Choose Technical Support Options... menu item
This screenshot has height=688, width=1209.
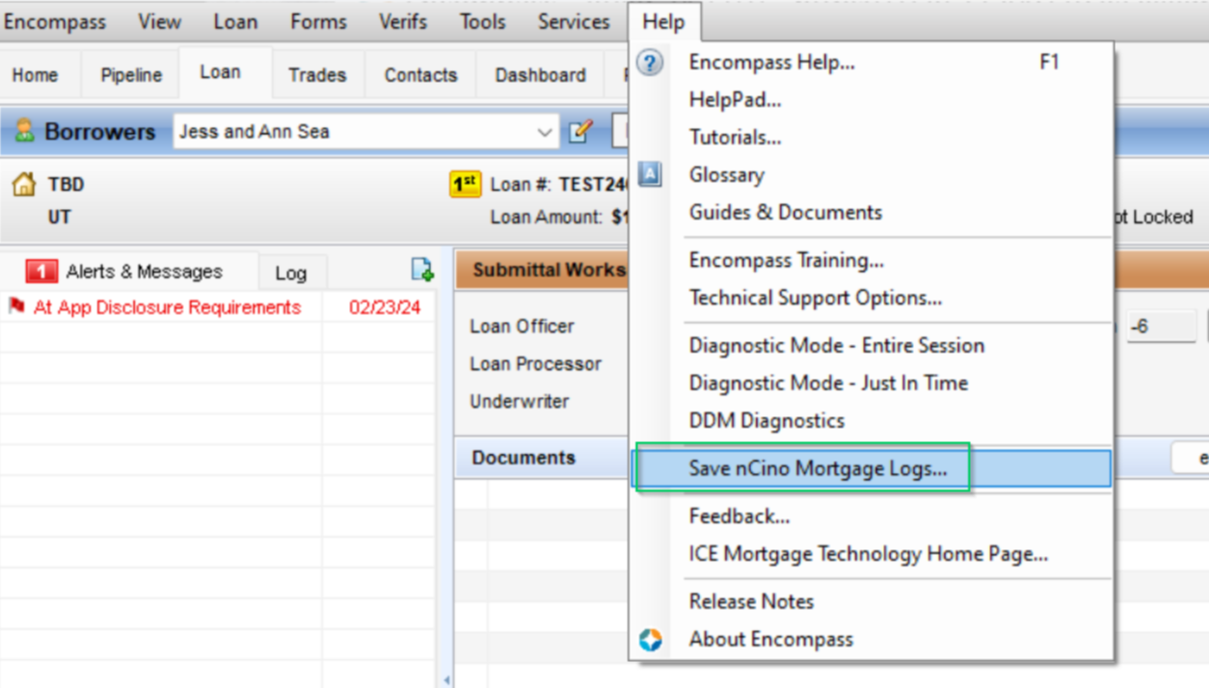(x=871, y=298)
